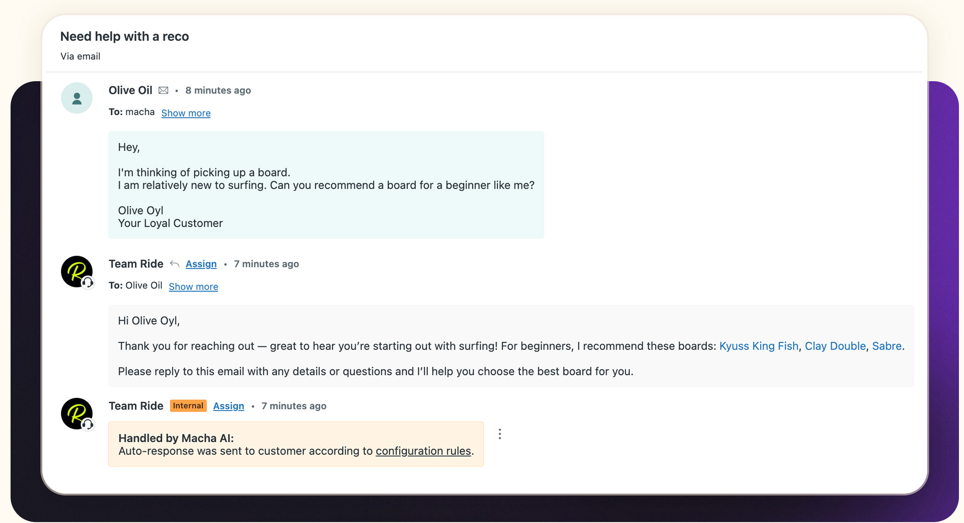Click Assign link on the internal note

pos(228,406)
